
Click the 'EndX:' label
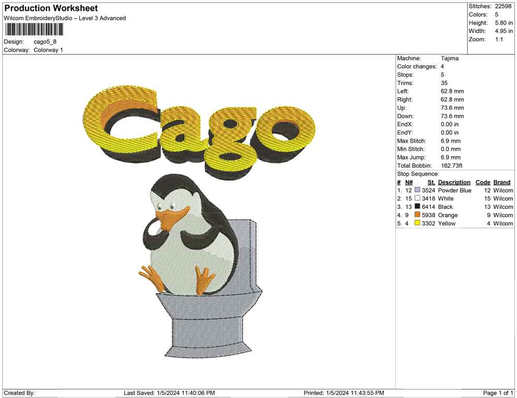(405, 124)
